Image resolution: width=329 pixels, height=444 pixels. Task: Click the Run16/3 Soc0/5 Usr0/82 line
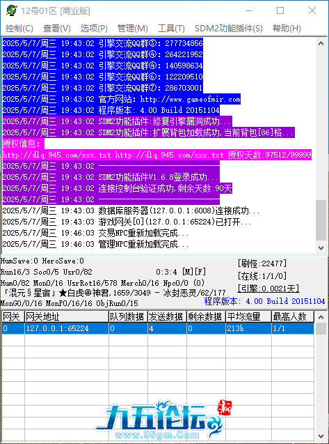pyautogui.click(x=47, y=272)
